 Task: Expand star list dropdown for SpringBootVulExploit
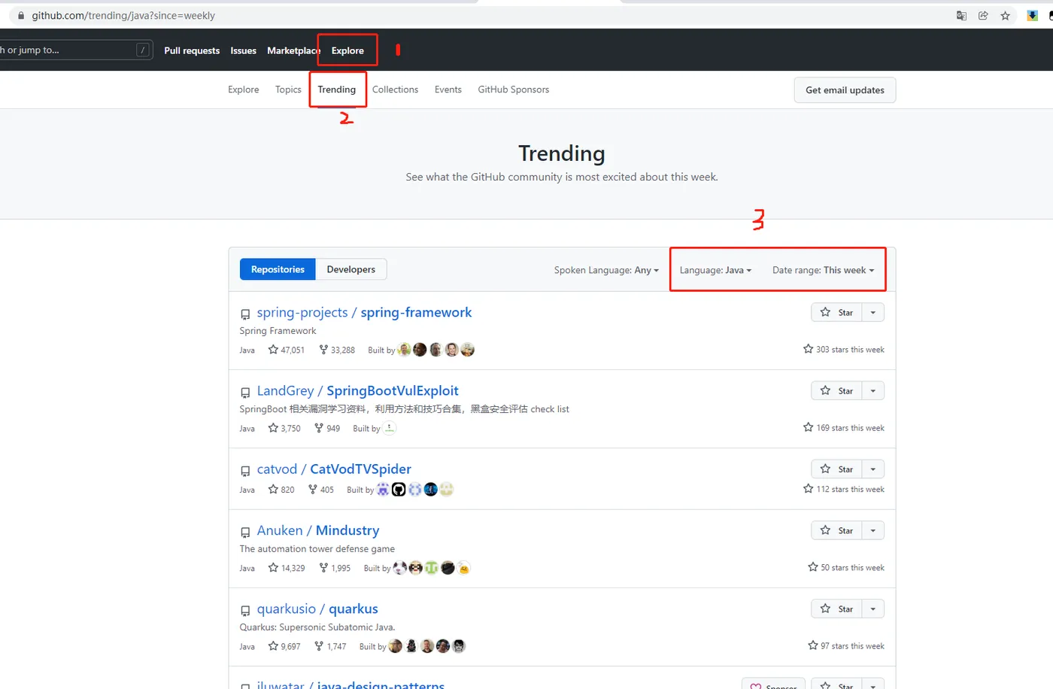872,390
